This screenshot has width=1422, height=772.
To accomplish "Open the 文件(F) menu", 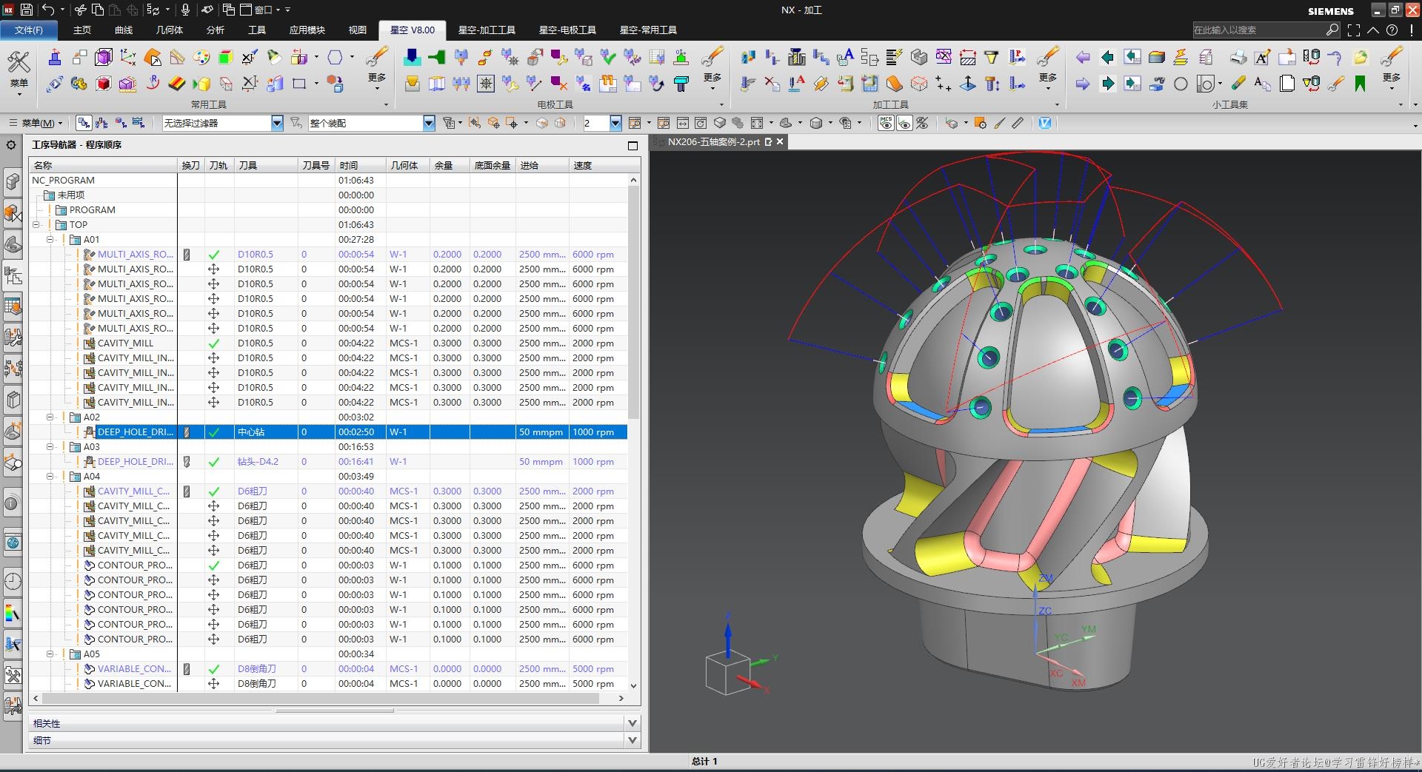I will [29, 30].
